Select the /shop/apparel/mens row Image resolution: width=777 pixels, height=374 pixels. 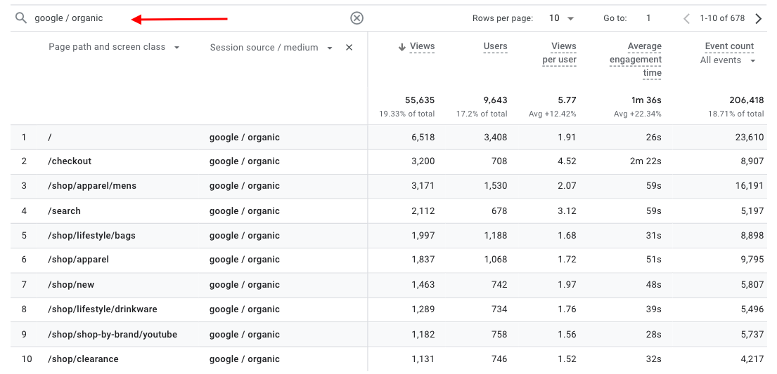[x=92, y=186]
